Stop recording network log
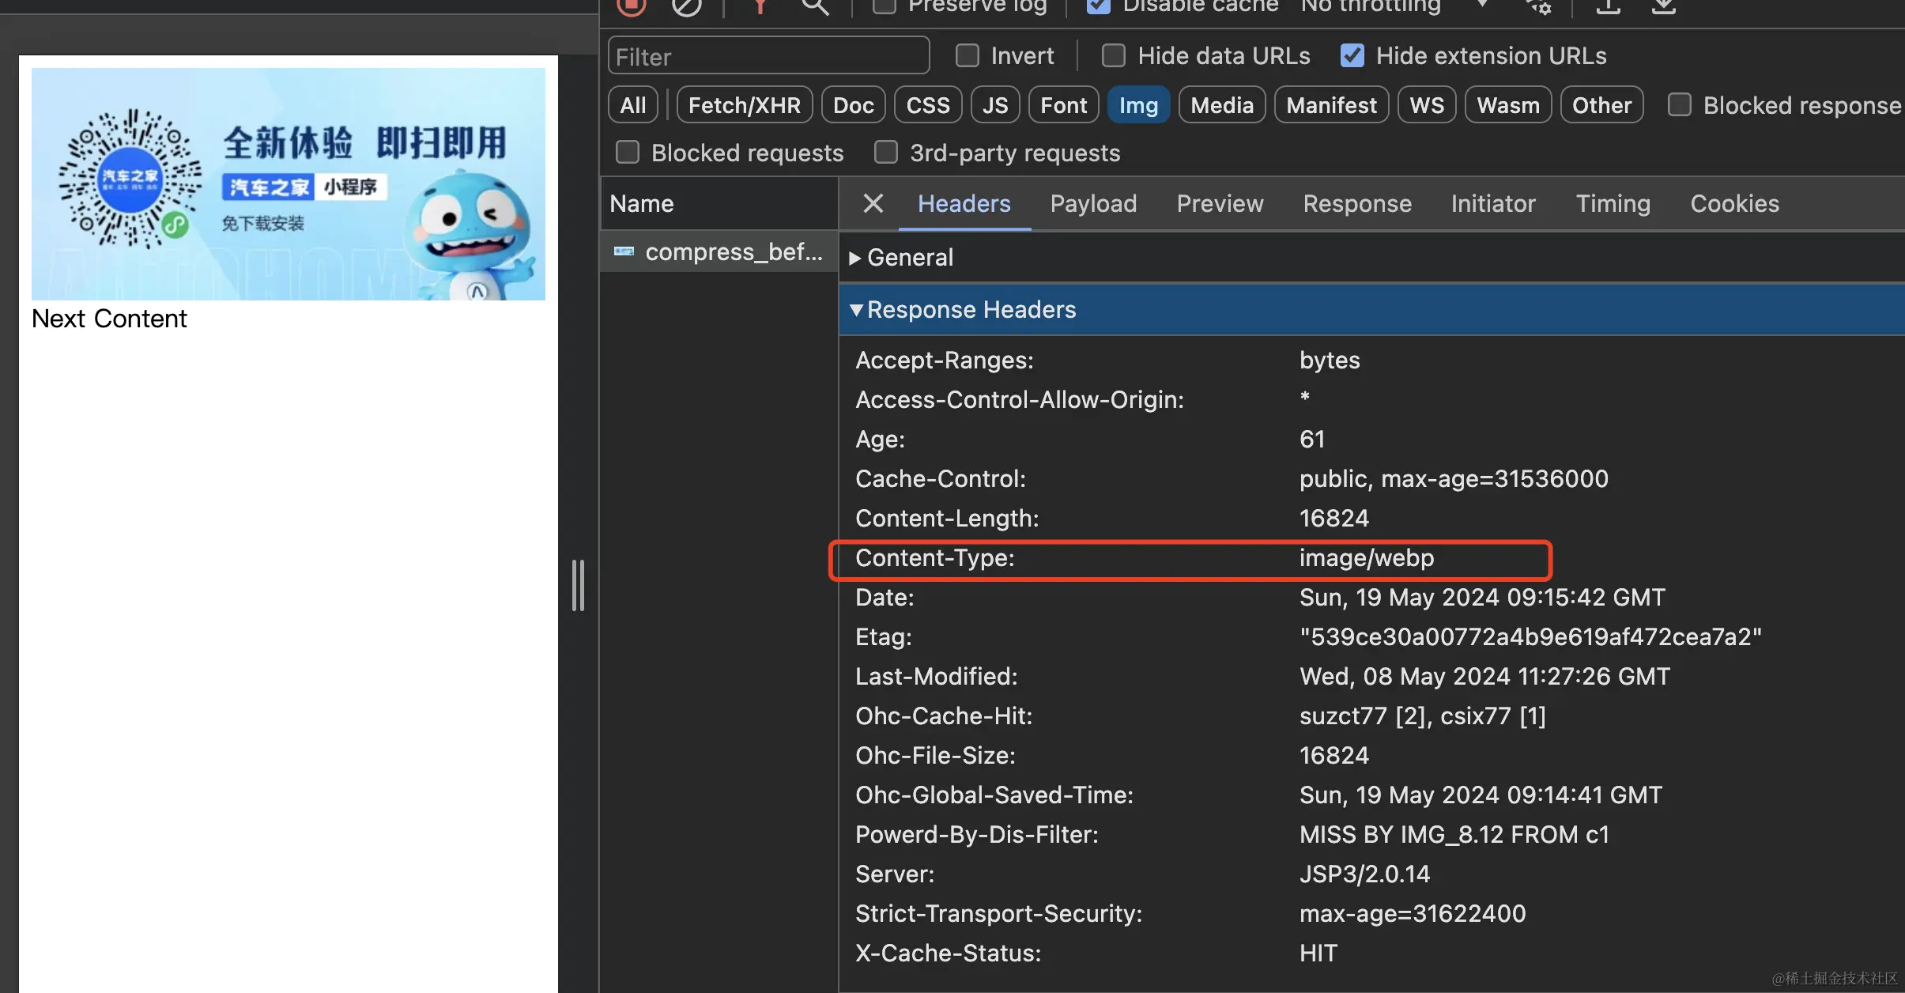This screenshot has width=1905, height=993. click(x=631, y=6)
